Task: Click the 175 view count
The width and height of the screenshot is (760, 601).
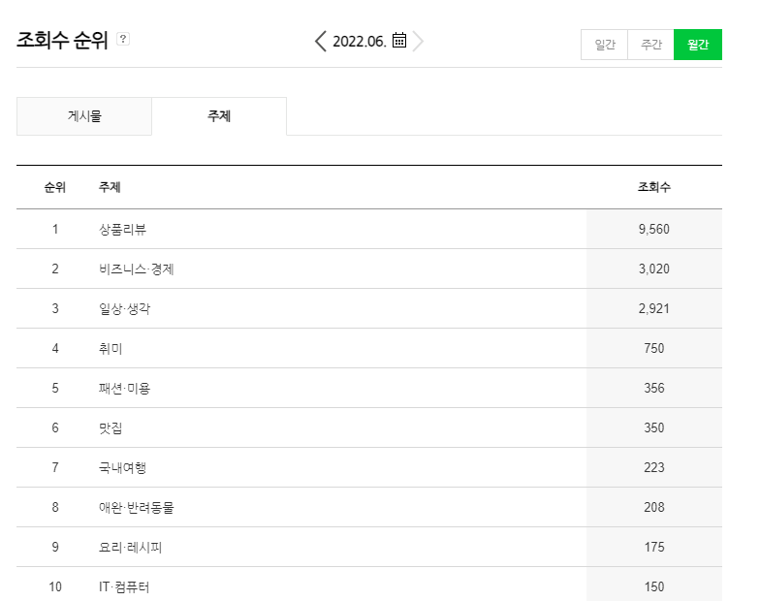Action: click(653, 547)
